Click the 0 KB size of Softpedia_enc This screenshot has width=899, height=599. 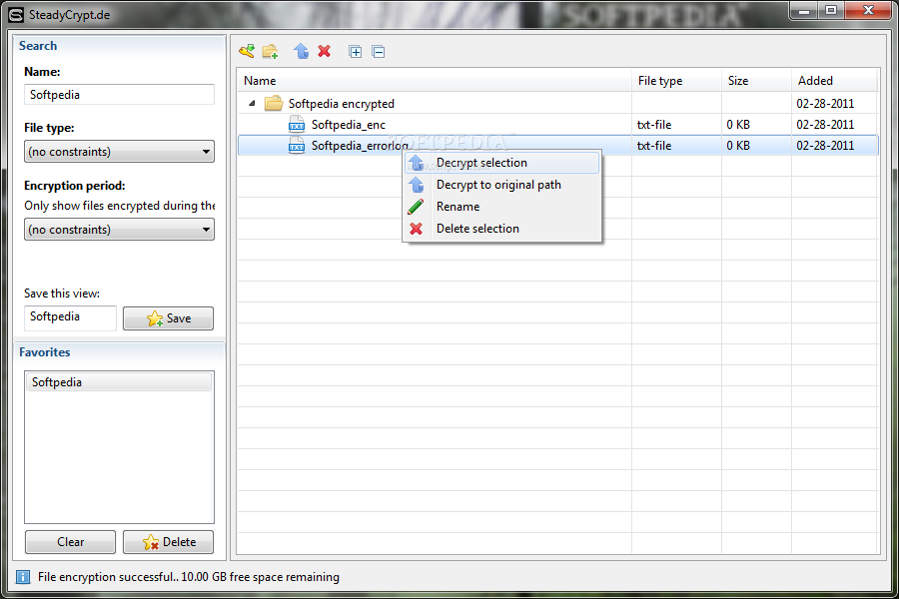[738, 125]
